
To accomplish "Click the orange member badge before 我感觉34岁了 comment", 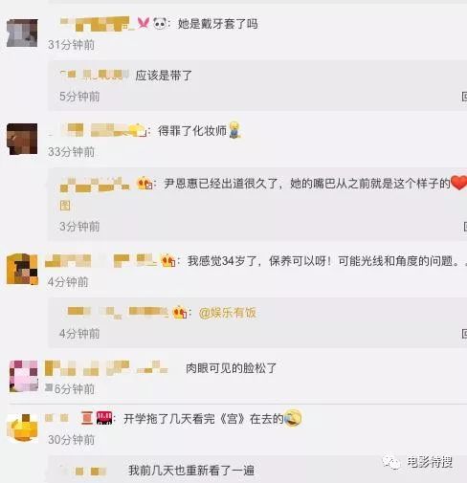I will 168,260.
